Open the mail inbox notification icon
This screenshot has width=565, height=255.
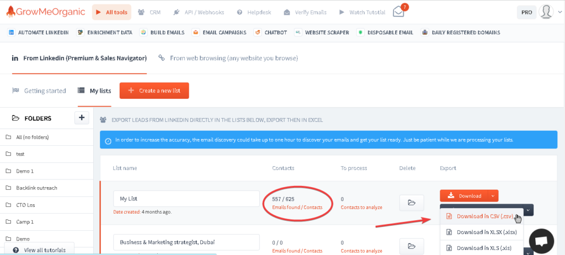pos(399,12)
